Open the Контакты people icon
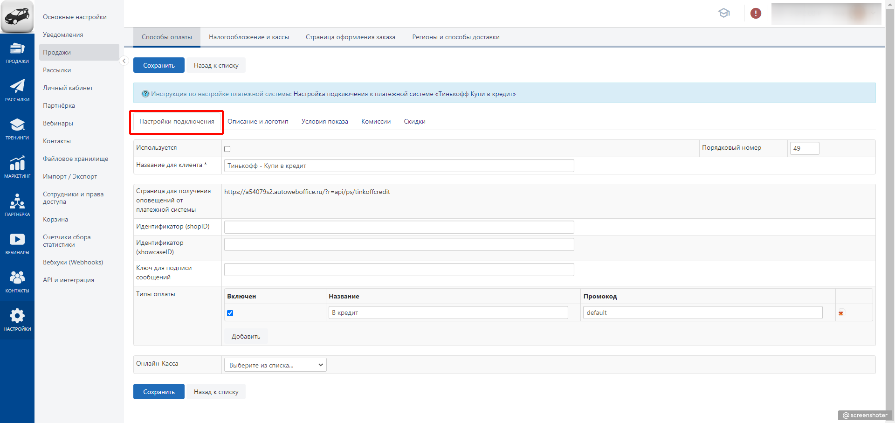The image size is (895, 423). click(17, 282)
